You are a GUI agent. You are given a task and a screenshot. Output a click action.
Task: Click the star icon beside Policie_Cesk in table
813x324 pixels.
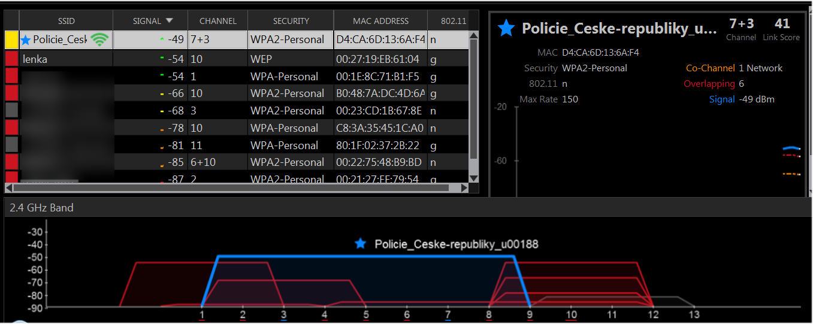26,40
